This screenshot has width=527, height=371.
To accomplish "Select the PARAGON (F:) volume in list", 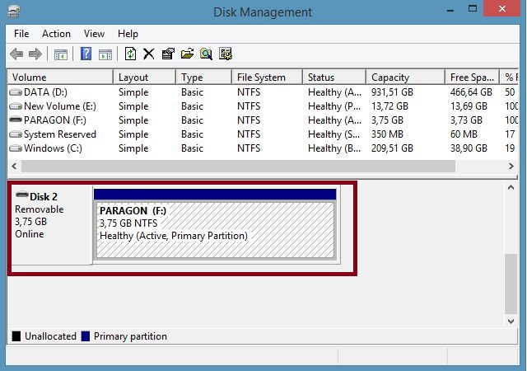I will pos(263,120).
